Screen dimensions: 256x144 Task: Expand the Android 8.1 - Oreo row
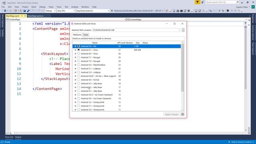(75, 50)
